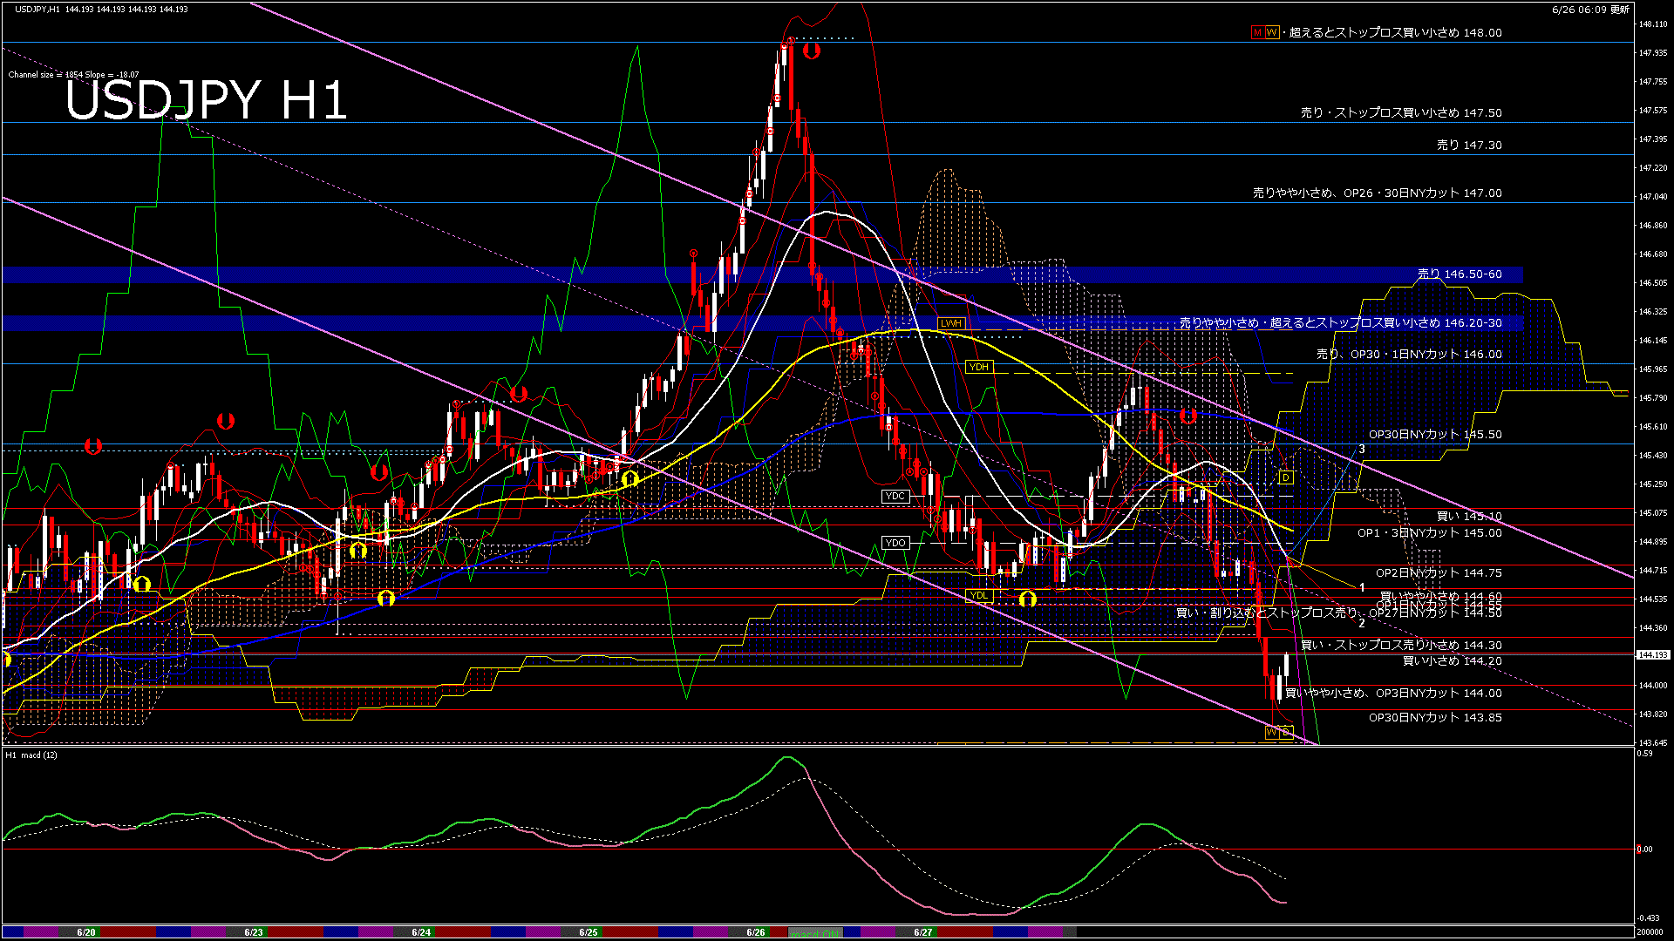Click the MACD zero level 0.00 value
This screenshot has height=941, width=1674.
[x=1644, y=850]
